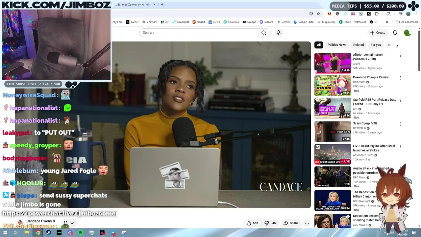
Task: Open the News bookmark
Action: point(214,22)
